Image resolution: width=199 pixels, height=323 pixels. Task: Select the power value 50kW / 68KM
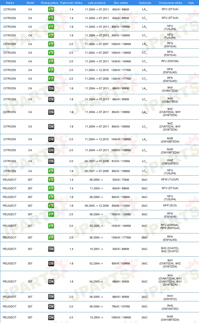pos(121,249)
